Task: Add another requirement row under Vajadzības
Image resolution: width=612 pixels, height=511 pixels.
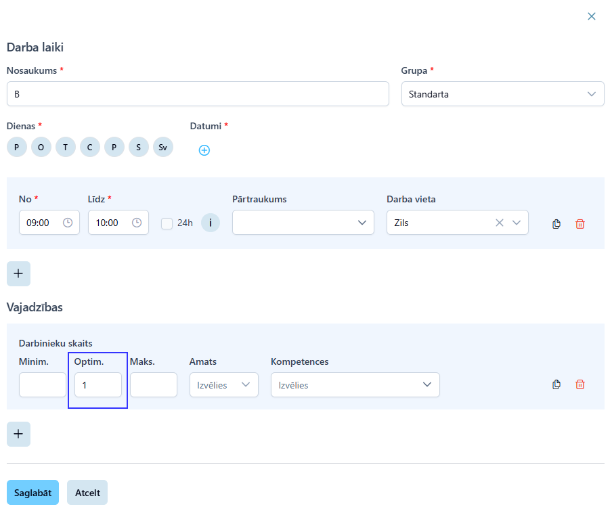Action: pos(18,434)
